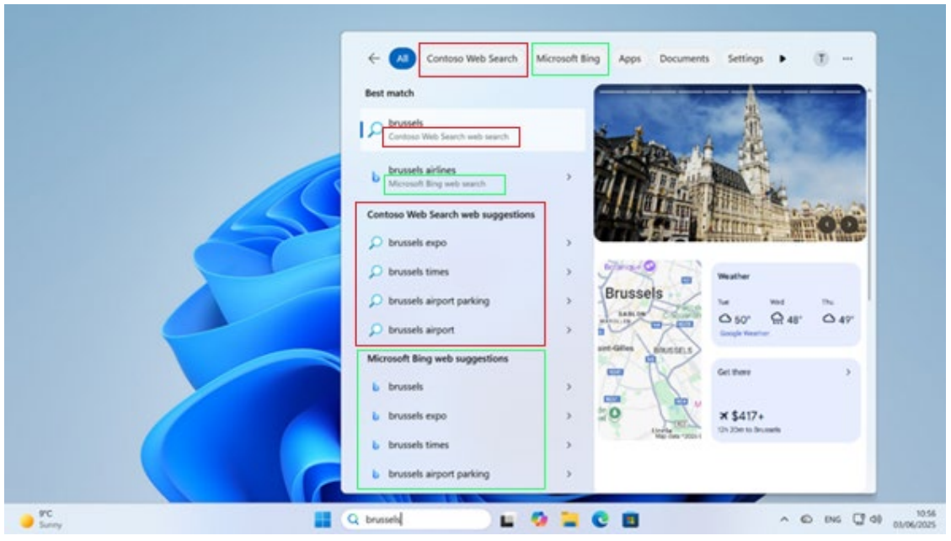Open the Documents filter tab
The width and height of the screenshot is (951, 541).
pyautogui.click(x=684, y=58)
